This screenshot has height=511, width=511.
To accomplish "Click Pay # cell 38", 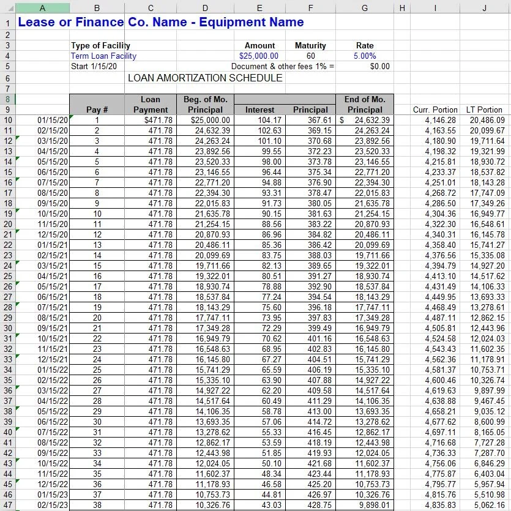I will click(97, 505).
